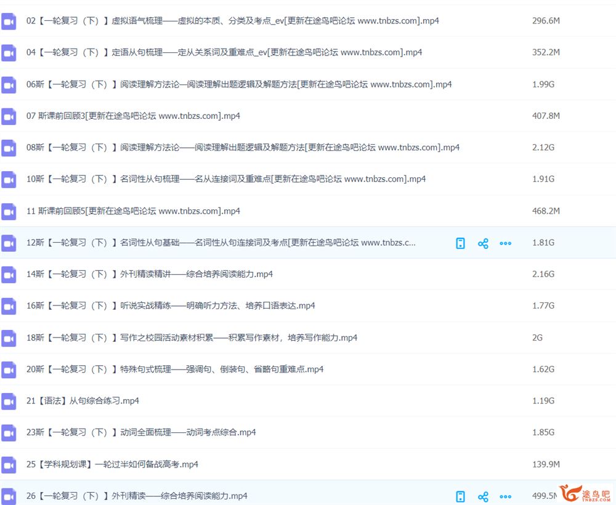Viewport: 616px width, 505px height.
Task: Click video icon of file 08斯 阅读理解方法论
Action: 9,148
